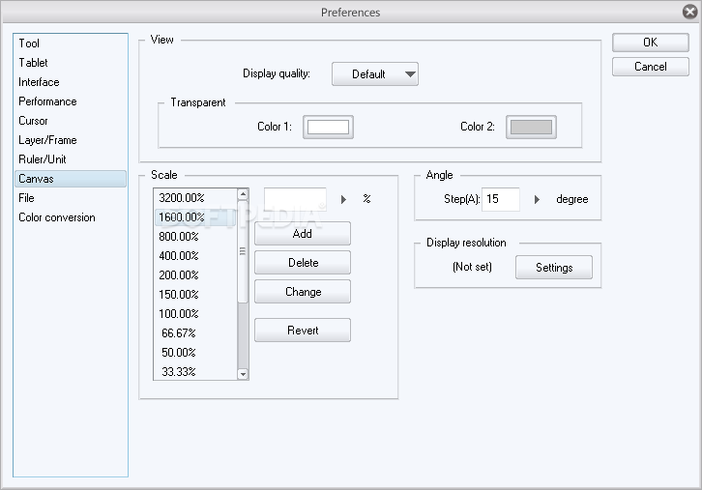The width and height of the screenshot is (702, 490).
Task: Expand the angle step slider arrow
Action: point(537,199)
